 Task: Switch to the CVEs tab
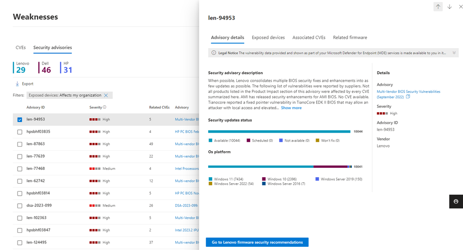point(21,47)
